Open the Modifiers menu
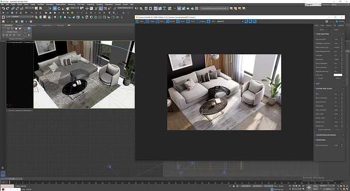This screenshot has width=350, height=191. [x=40, y=5]
